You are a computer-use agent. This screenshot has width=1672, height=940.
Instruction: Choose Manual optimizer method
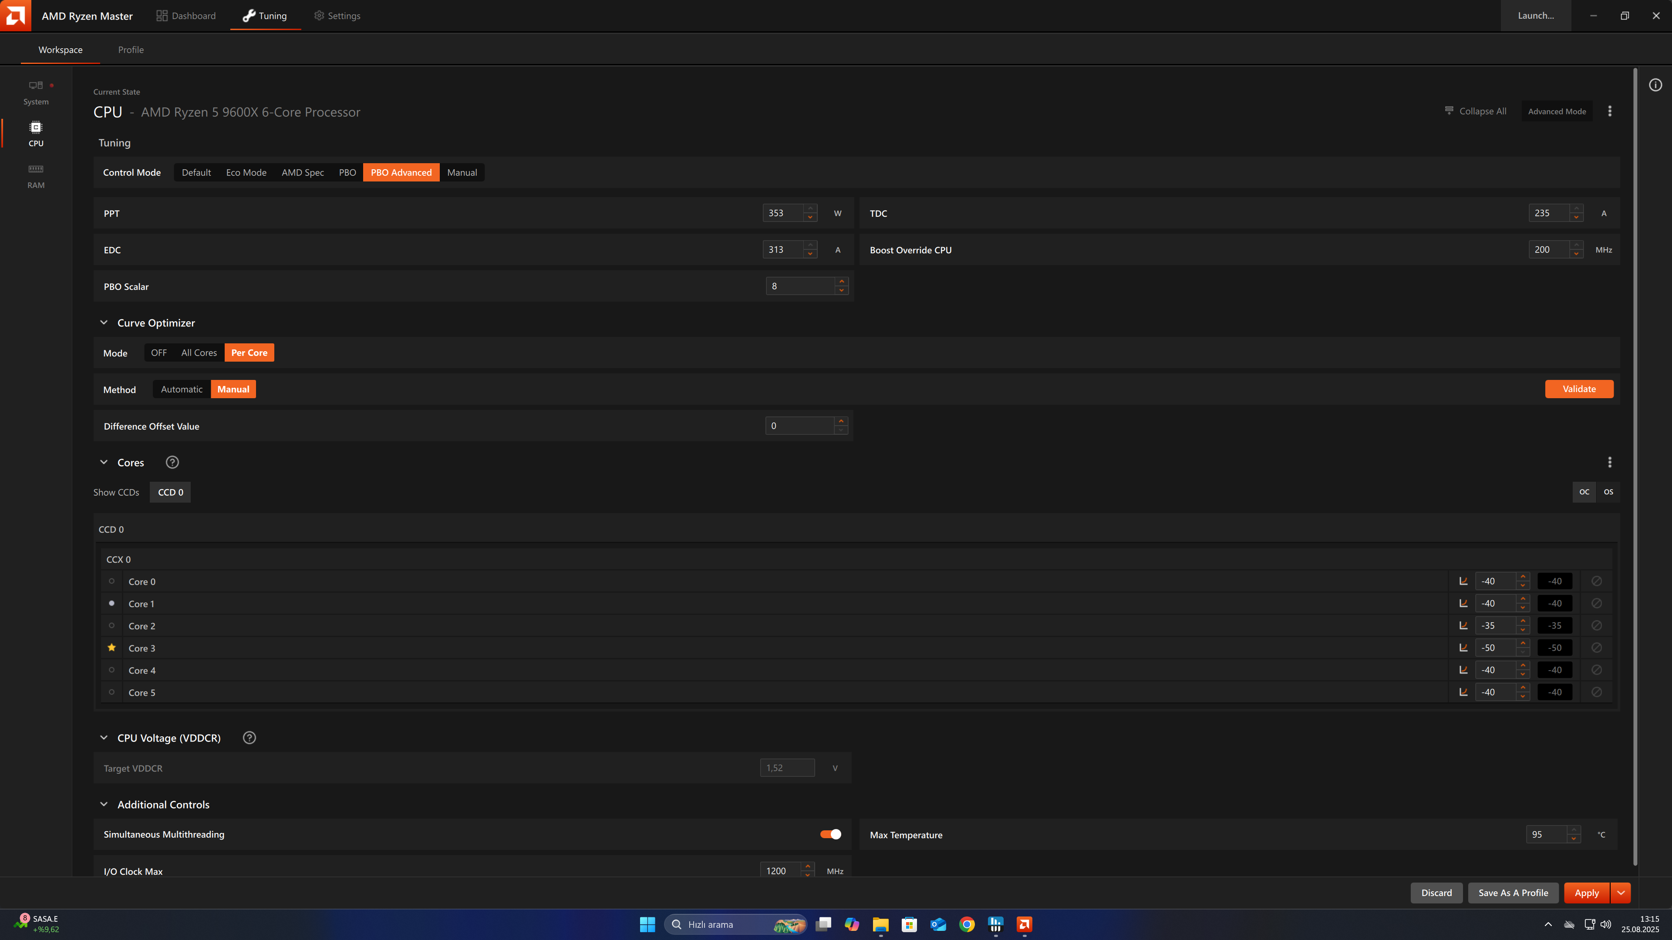[234, 389]
